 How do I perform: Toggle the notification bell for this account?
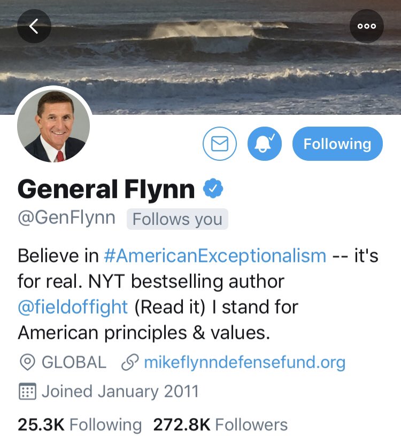click(264, 144)
